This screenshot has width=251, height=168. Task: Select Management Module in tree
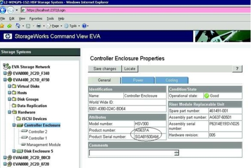tap(44, 145)
